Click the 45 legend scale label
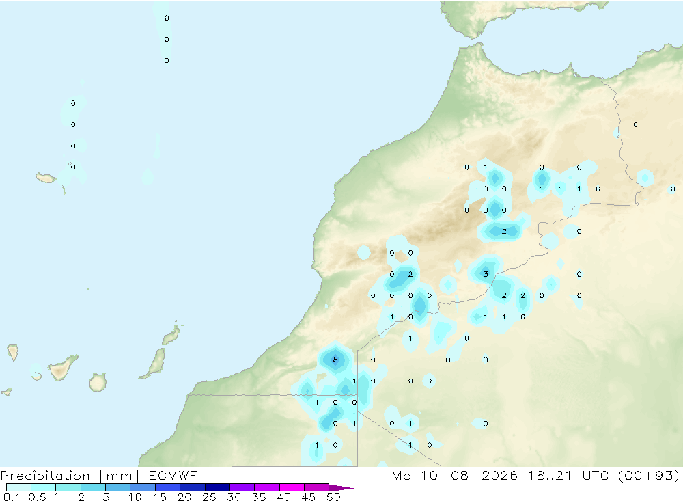This screenshot has width=683, height=501. click(x=309, y=497)
